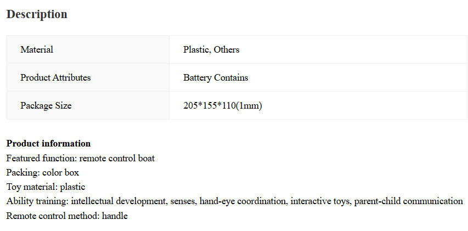Select the Package Size label cell

click(x=46, y=105)
